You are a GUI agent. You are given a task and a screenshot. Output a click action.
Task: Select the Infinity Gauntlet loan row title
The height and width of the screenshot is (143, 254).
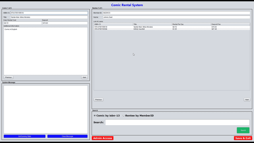(139, 29)
